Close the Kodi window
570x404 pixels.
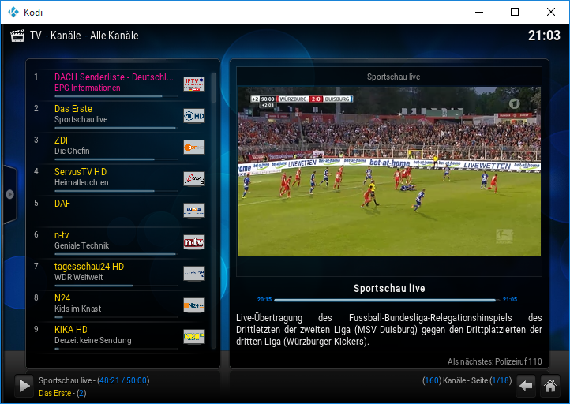pos(551,12)
